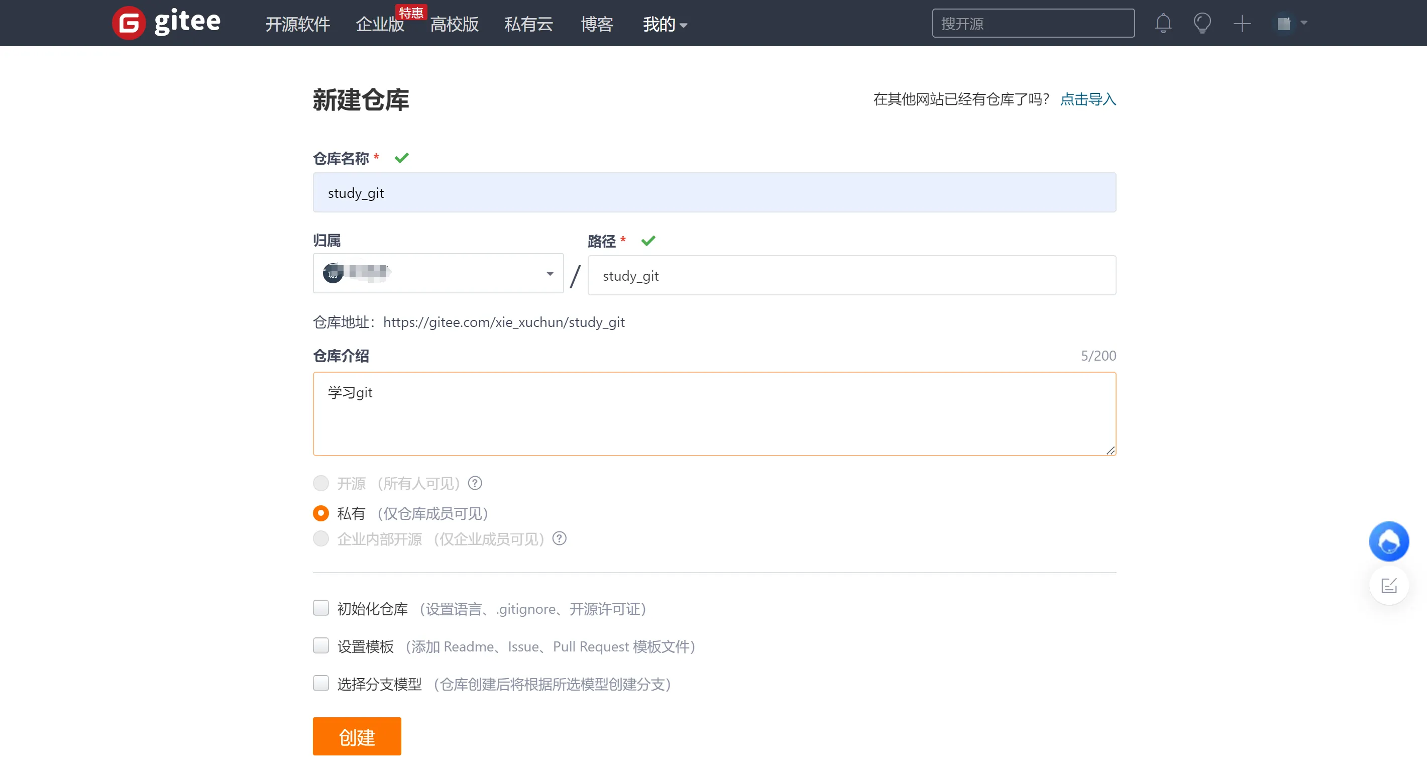
Task: Click help icon beside enterprise internal option
Action: (x=560, y=538)
